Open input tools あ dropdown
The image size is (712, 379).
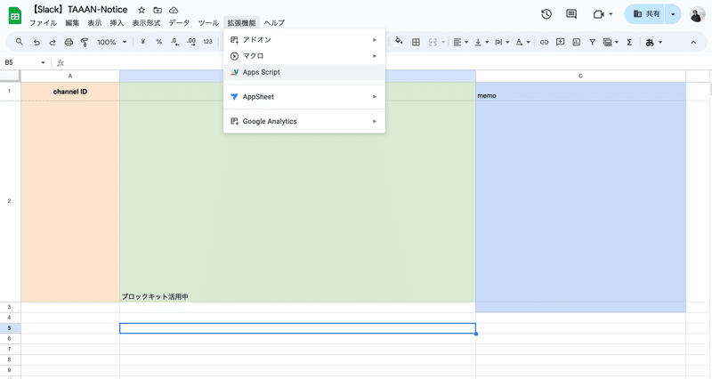pos(654,42)
